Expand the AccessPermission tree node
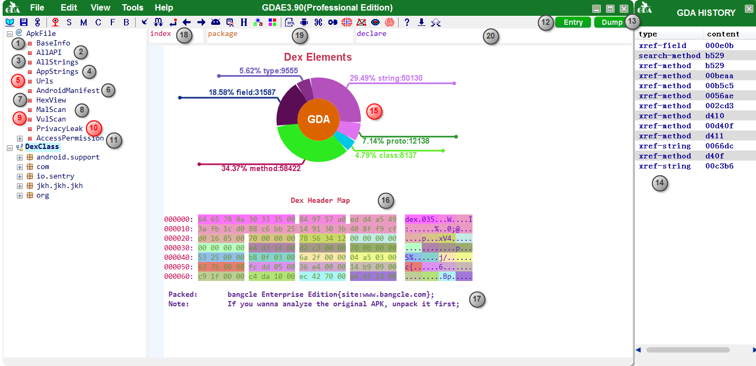 20,138
